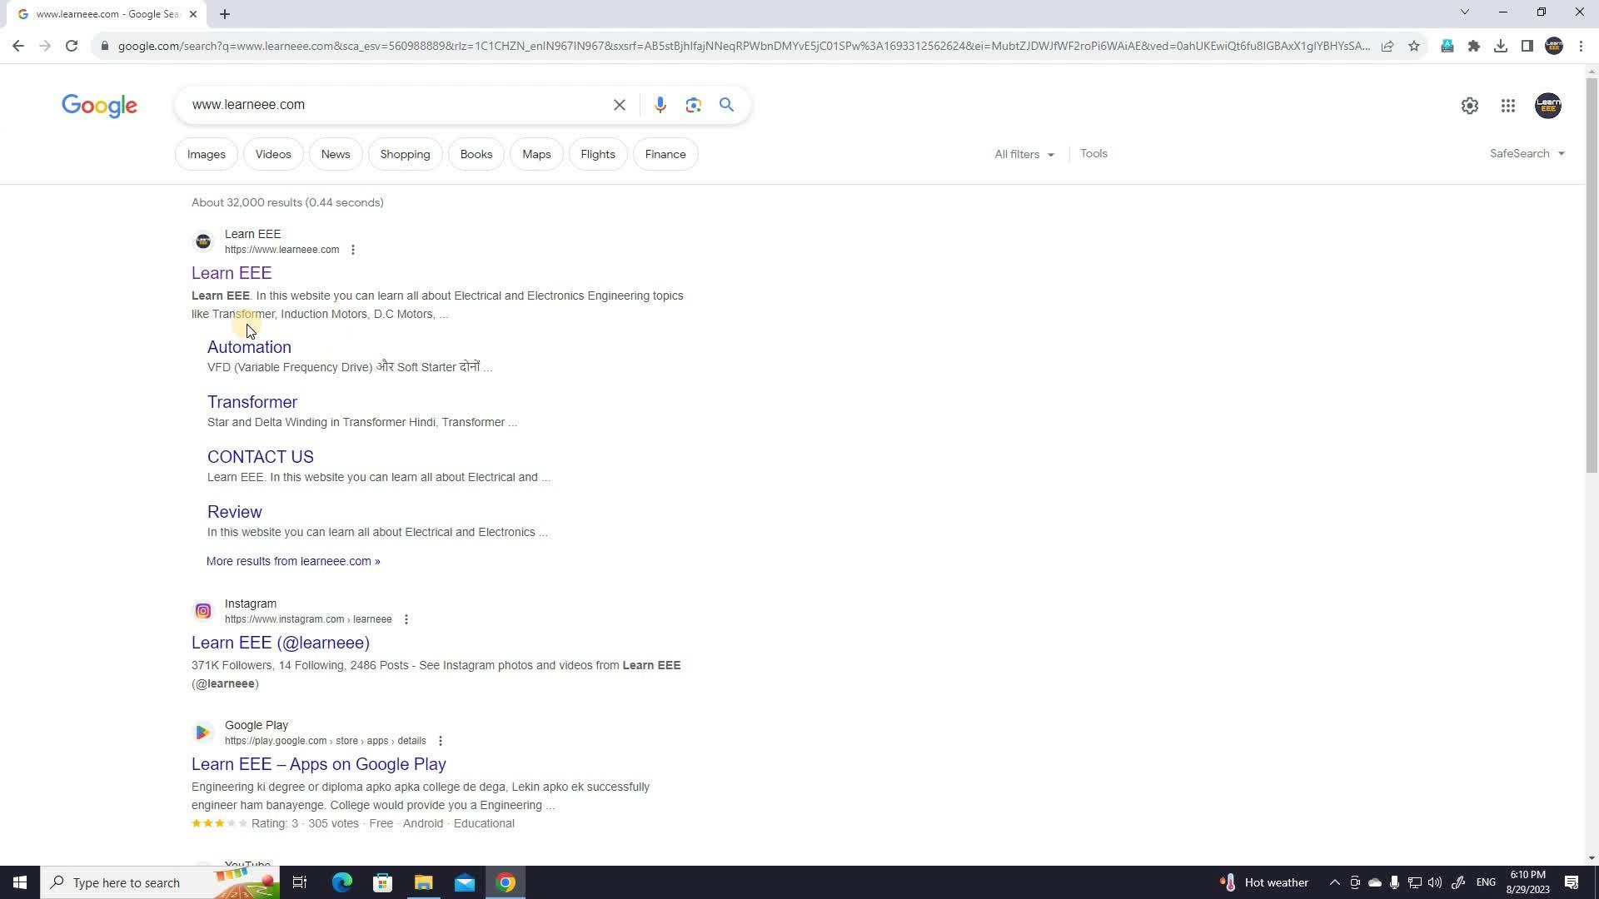
Task: Click the Google logo
Action: [99, 106]
